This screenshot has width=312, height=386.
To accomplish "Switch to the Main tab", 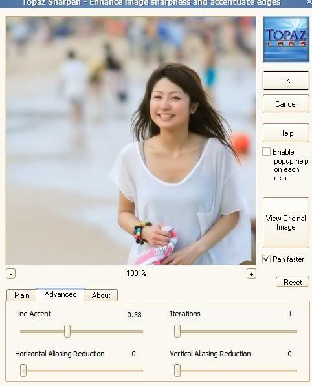I will tap(22, 295).
